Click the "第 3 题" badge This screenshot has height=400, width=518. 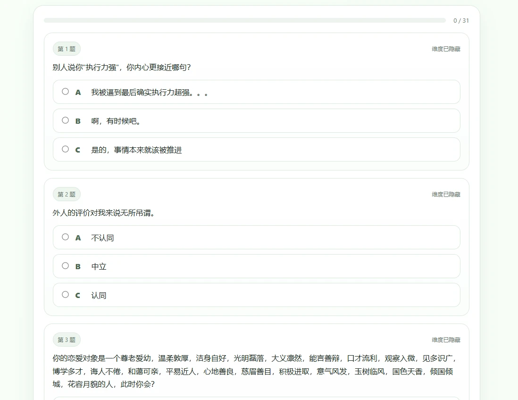pos(67,339)
